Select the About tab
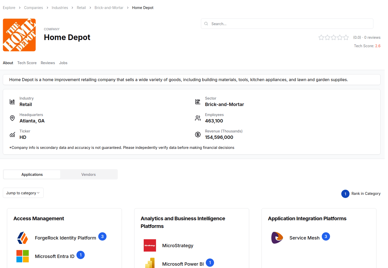 [8, 63]
